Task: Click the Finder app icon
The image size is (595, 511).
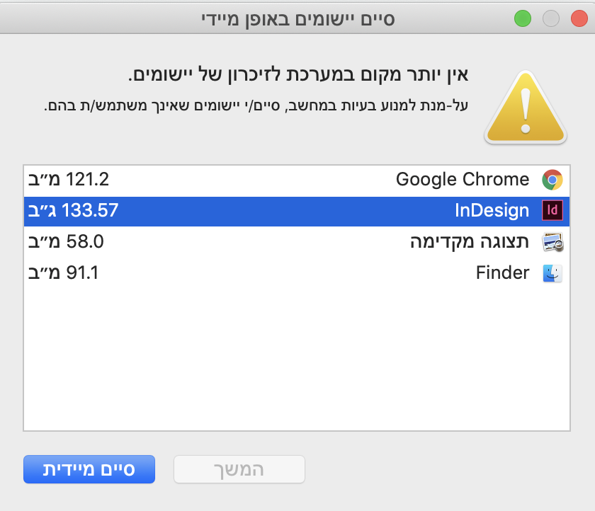Action: click(x=552, y=272)
